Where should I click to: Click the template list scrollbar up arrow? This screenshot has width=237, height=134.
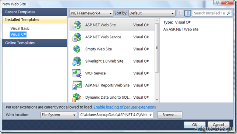point(157,21)
